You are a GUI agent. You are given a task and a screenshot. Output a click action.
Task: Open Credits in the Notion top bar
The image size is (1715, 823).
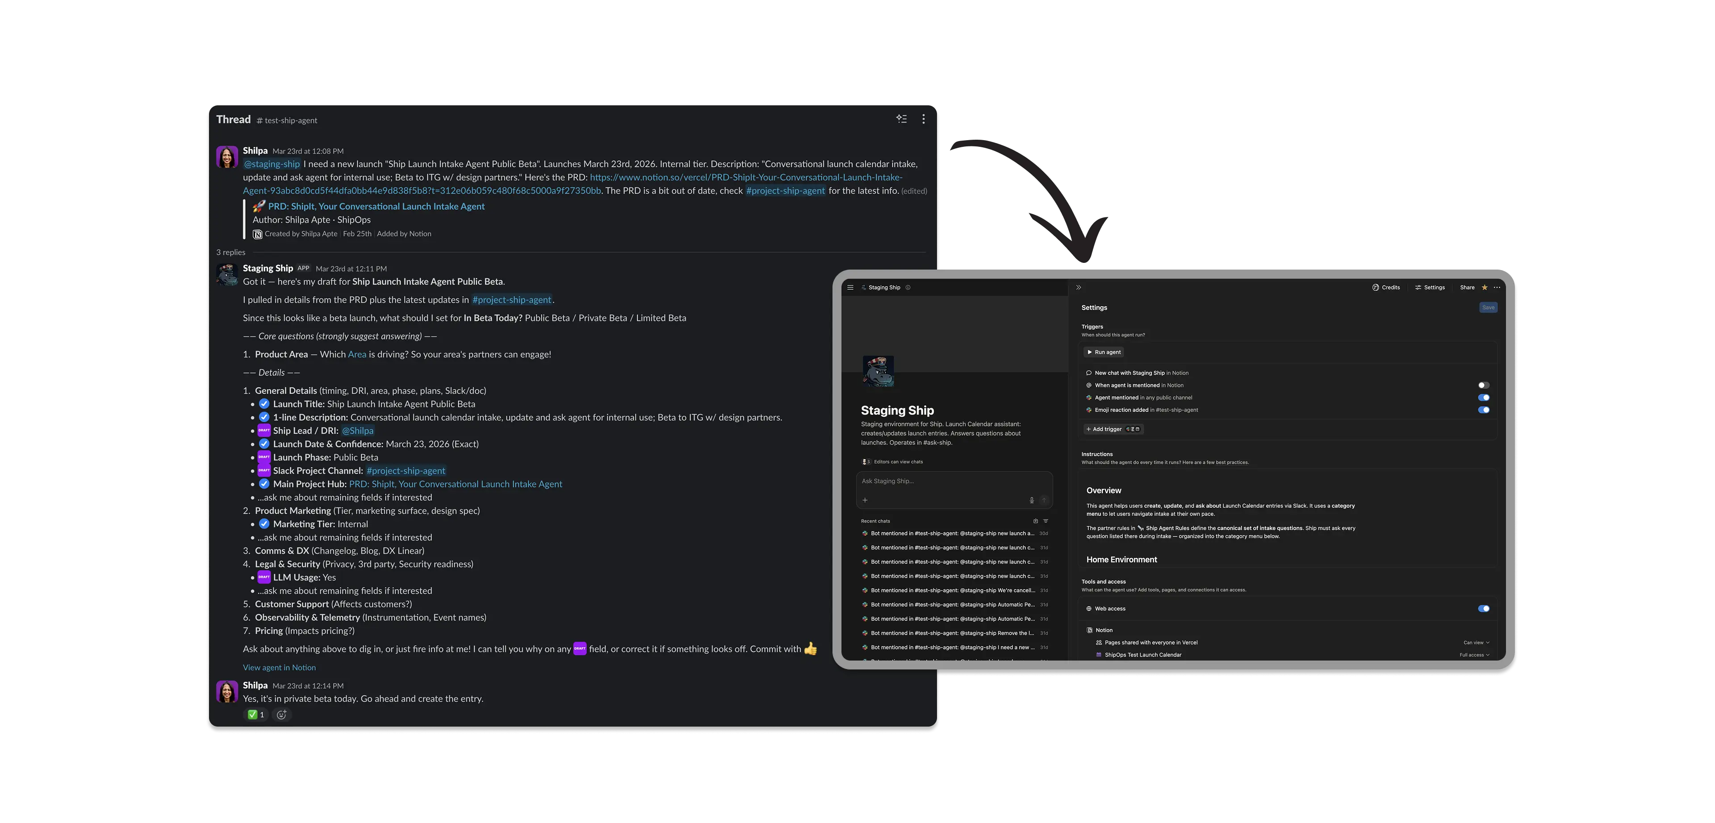pyautogui.click(x=1386, y=287)
